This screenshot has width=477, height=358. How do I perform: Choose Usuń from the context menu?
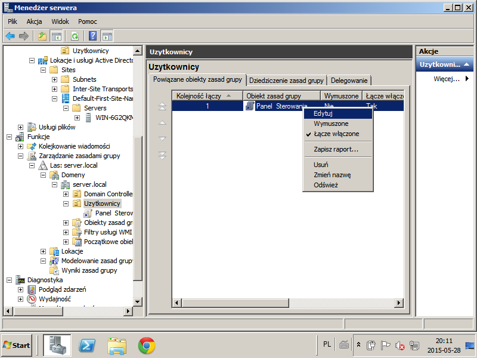[x=337, y=165]
